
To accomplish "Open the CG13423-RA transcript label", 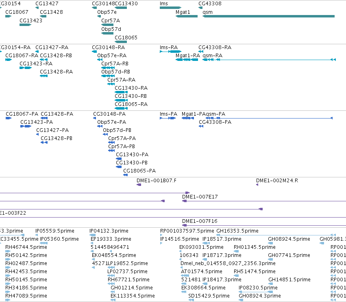I will 36,64.
